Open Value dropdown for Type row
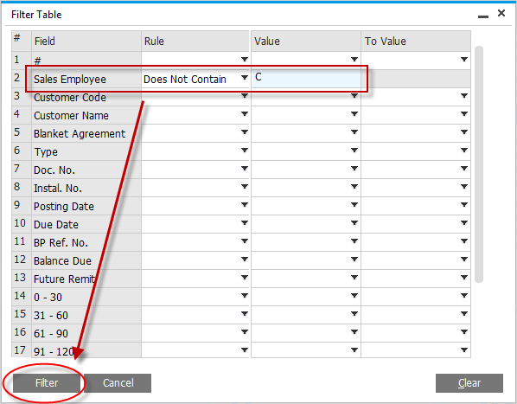Viewport: 517px width, 404px height. (x=354, y=151)
